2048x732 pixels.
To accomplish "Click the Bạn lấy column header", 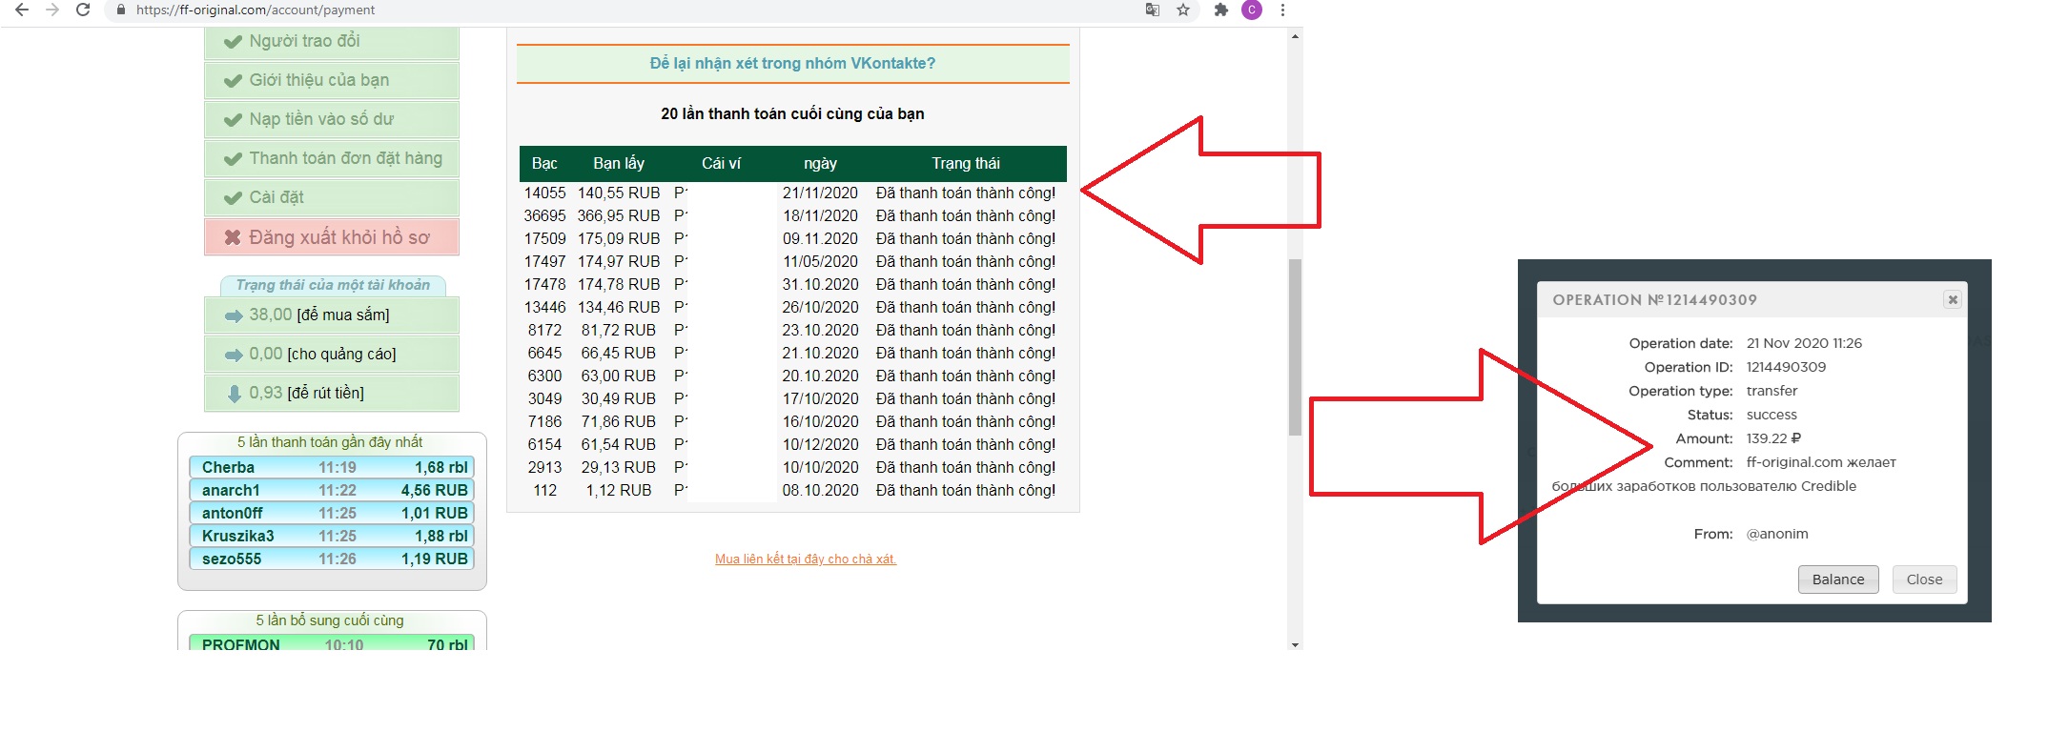I will (x=619, y=163).
